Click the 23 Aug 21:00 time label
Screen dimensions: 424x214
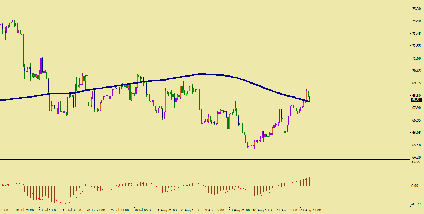click(310, 210)
